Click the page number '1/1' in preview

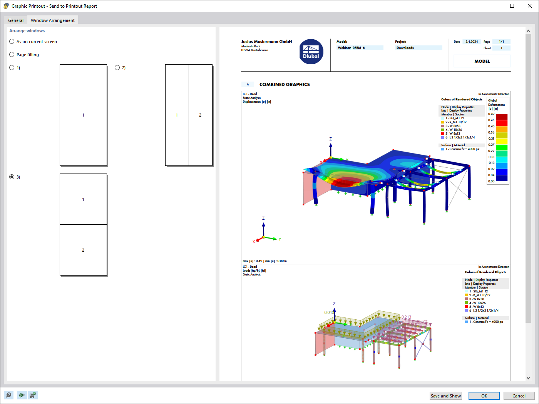click(501, 42)
